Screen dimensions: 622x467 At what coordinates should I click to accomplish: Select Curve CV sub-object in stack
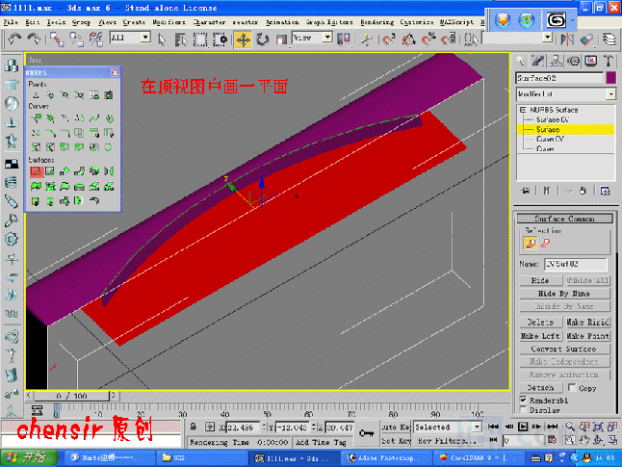(x=550, y=139)
